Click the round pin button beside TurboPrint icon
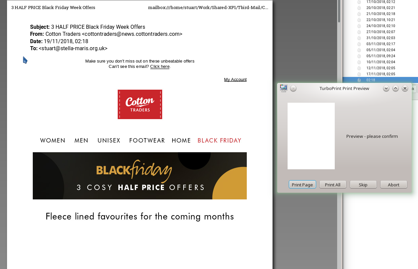The width and height of the screenshot is (418, 269). (x=293, y=88)
